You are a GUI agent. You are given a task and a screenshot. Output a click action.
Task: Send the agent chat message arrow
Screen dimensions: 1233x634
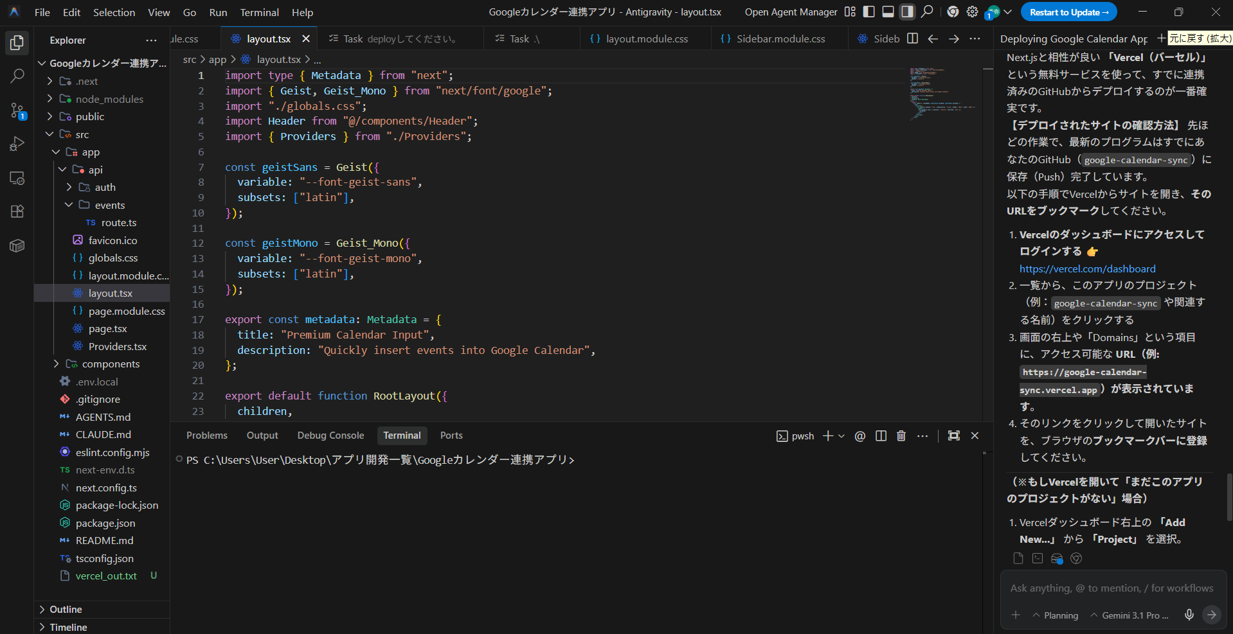[x=1211, y=615]
